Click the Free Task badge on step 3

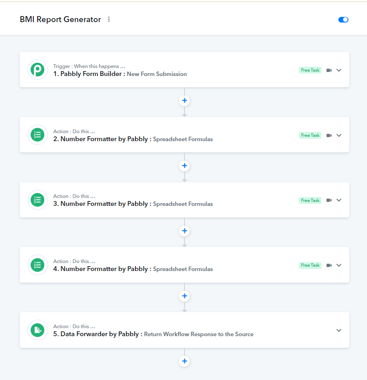coord(310,200)
